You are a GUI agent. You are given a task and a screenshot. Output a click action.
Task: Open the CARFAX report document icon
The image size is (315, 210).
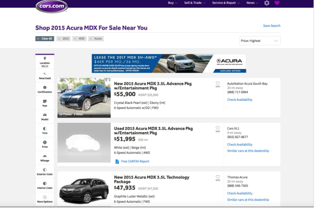tap(117, 162)
